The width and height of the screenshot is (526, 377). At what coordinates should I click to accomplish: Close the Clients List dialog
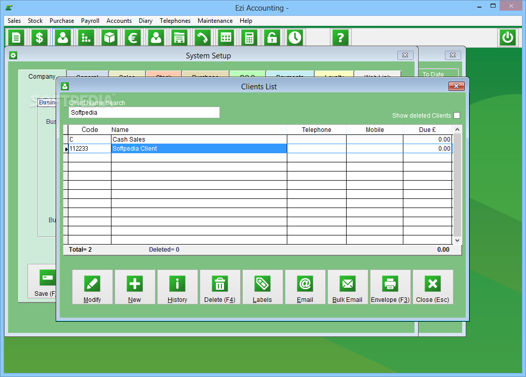click(457, 86)
